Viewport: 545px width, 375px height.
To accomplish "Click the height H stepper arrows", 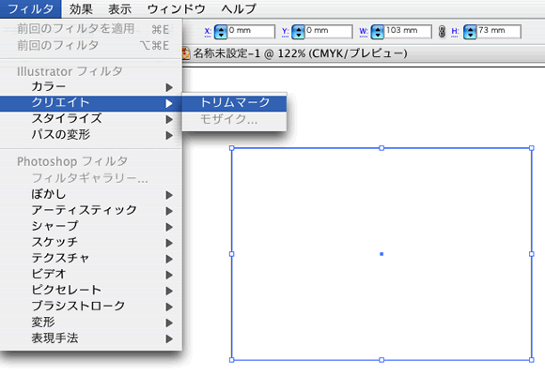I will point(470,32).
